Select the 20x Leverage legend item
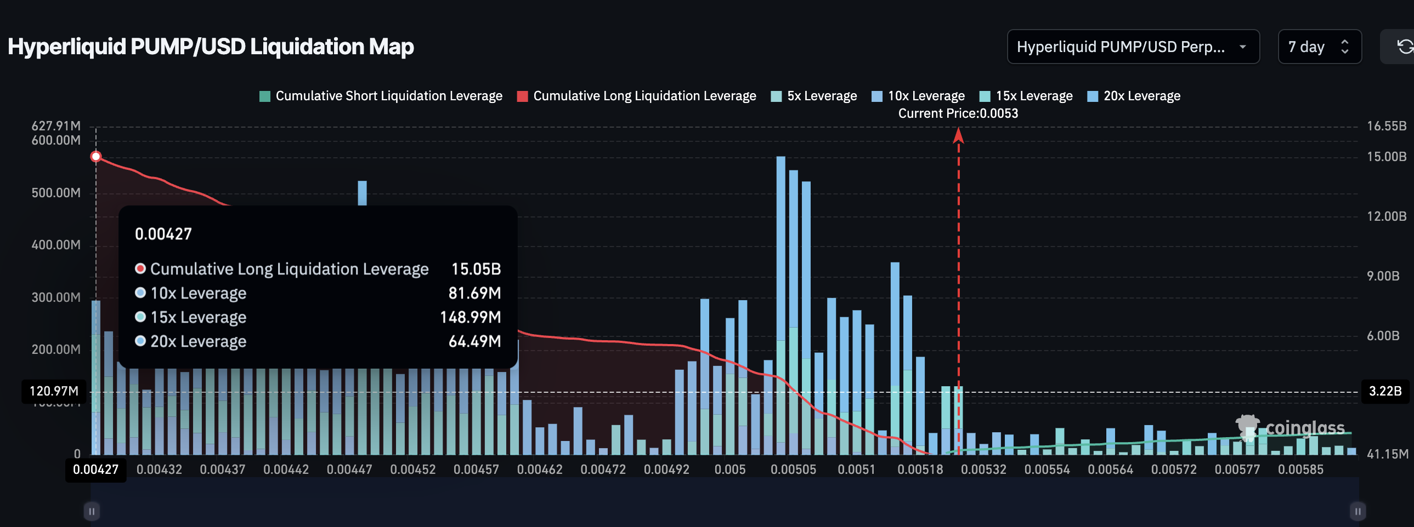 tap(1133, 95)
